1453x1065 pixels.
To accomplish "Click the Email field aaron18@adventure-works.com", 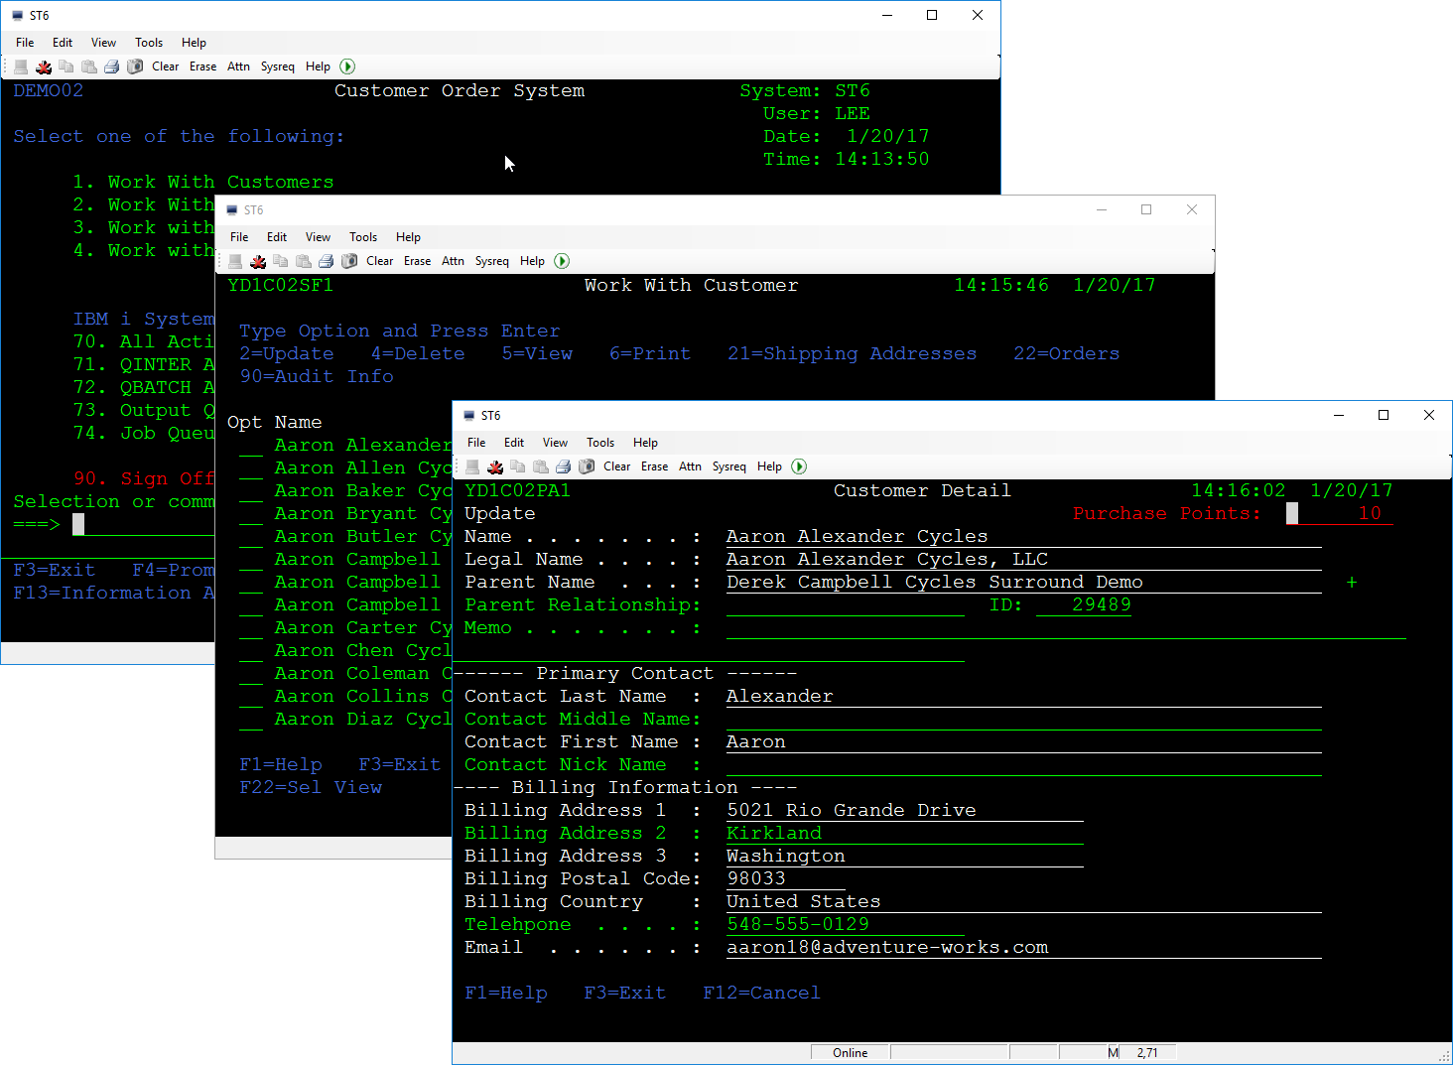I will [x=1023, y=948].
